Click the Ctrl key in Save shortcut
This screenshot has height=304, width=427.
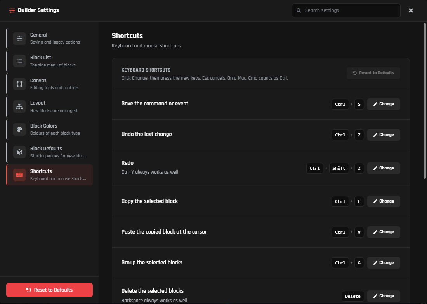(340, 104)
